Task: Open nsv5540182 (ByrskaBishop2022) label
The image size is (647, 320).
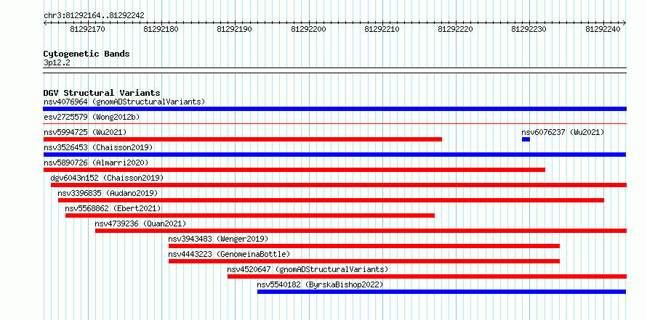Action: click(320, 284)
